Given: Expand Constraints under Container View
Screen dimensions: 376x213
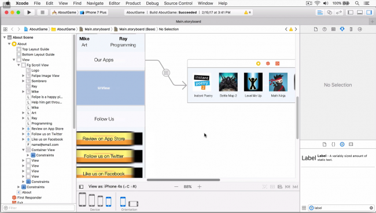Looking at the screenshot, I should point(28,155).
